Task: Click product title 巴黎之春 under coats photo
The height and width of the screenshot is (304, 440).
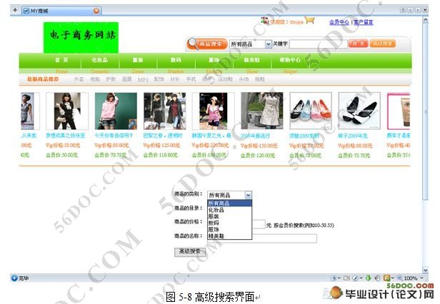Action: coord(163,136)
